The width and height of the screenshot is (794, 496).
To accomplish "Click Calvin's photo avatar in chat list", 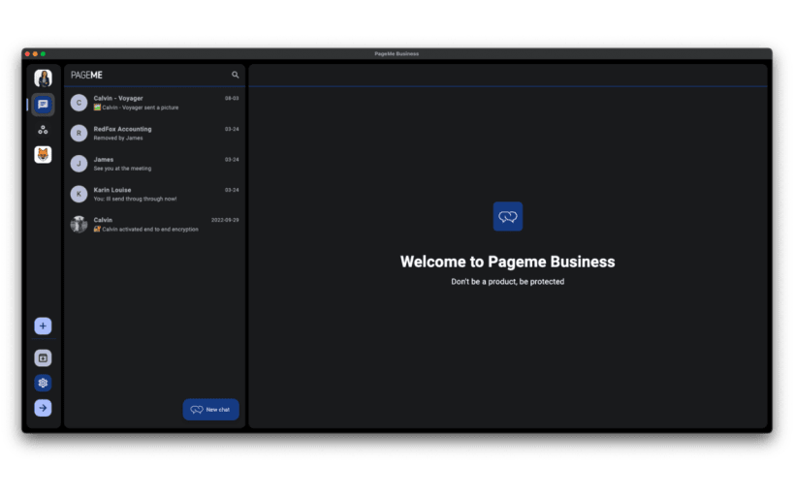I will [79, 224].
